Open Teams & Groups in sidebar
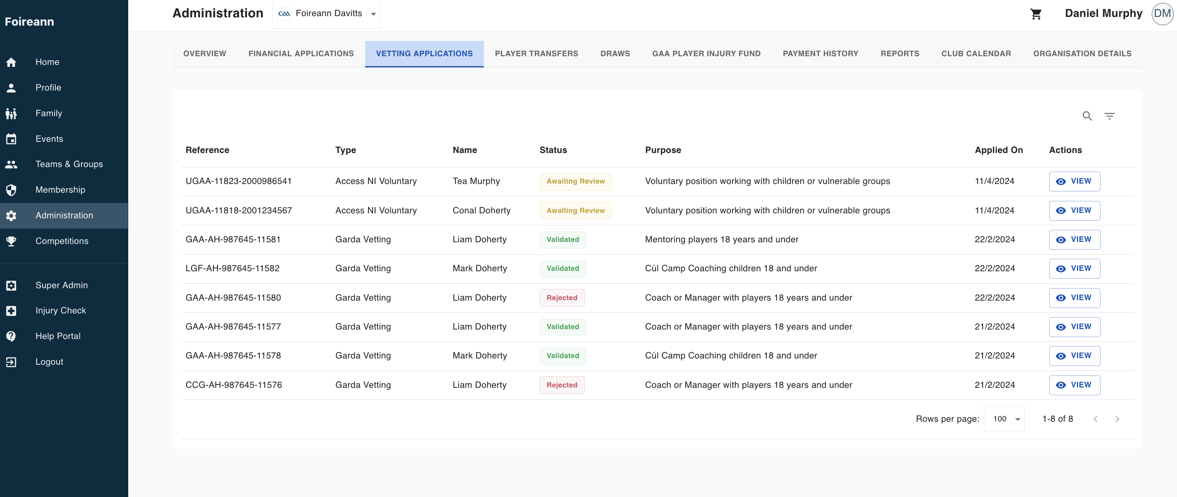The image size is (1177, 497). [x=64, y=165]
